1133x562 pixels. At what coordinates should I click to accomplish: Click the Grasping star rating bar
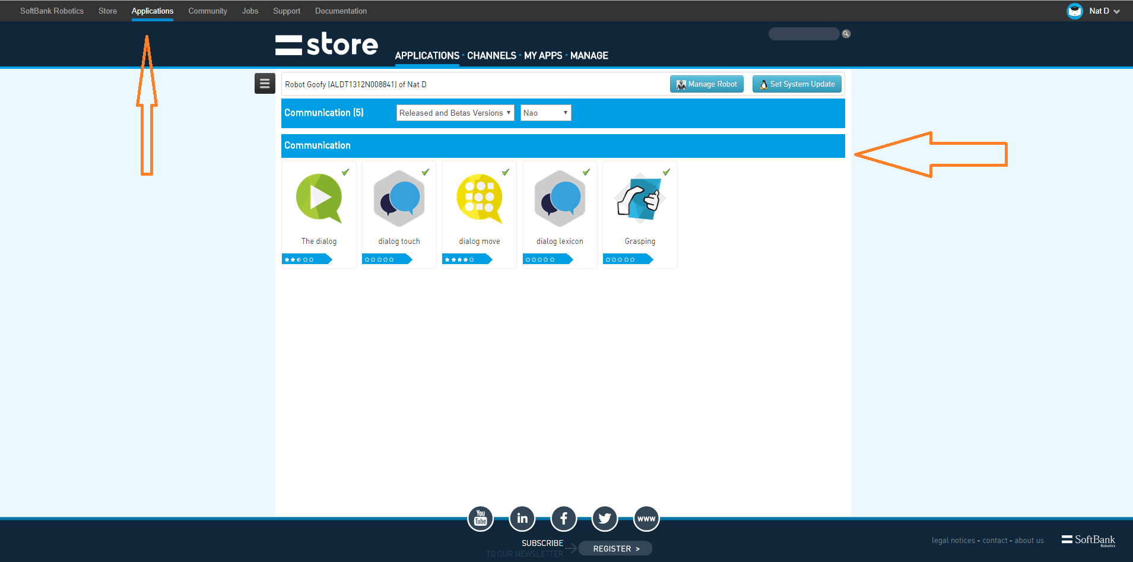point(628,259)
